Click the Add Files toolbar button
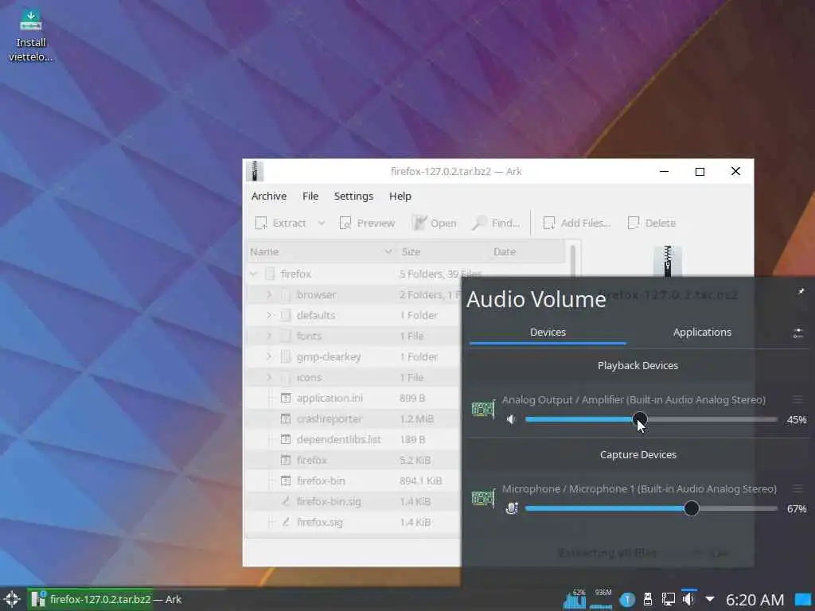The width and height of the screenshot is (815, 611). tap(577, 223)
